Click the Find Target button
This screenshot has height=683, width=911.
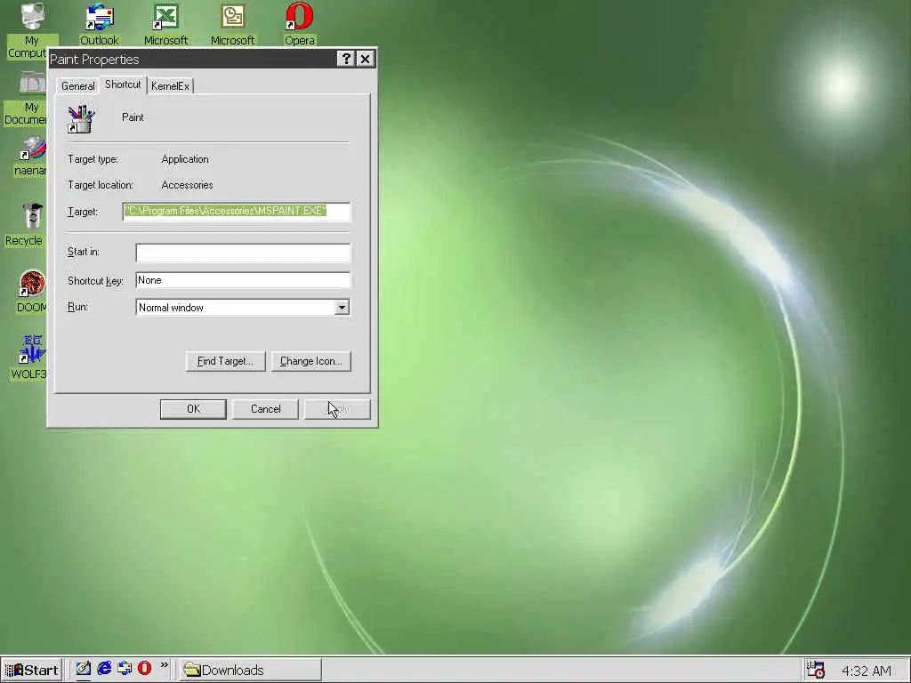click(225, 361)
